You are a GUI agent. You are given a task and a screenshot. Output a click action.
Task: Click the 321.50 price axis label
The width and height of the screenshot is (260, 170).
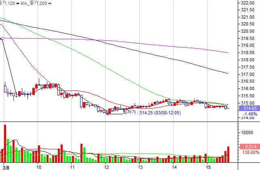pyautogui.click(x=247, y=10)
